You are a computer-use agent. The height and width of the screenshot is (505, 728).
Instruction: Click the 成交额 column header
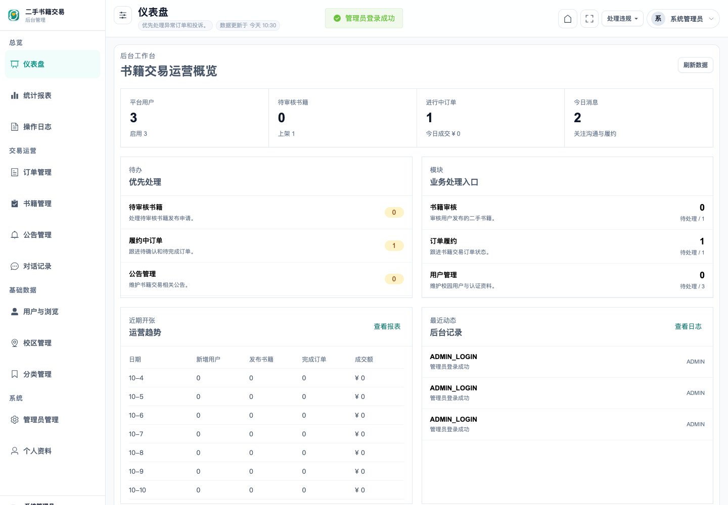(364, 360)
